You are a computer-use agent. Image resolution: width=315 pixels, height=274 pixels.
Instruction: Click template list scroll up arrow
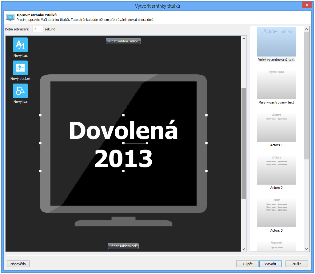pyautogui.click(x=306, y=29)
